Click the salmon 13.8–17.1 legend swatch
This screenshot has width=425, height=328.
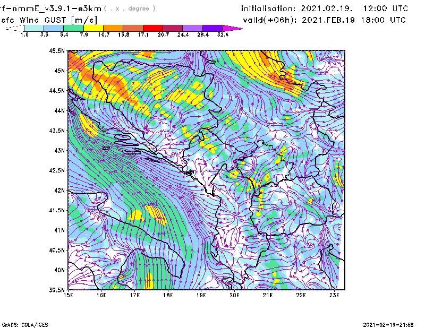pos(133,28)
